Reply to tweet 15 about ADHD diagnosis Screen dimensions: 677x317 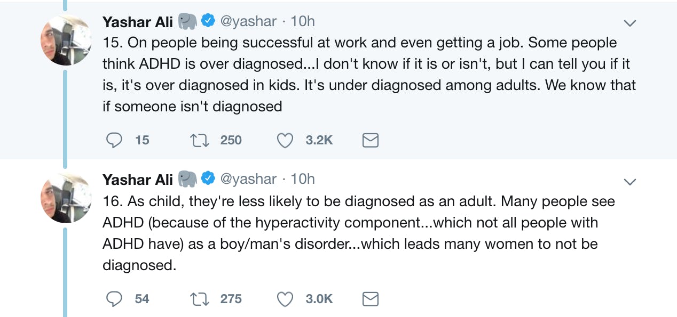(x=114, y=140)
